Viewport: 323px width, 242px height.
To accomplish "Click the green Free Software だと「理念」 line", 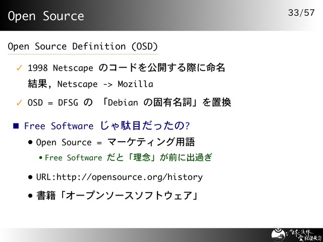I will tap(128, 158).
